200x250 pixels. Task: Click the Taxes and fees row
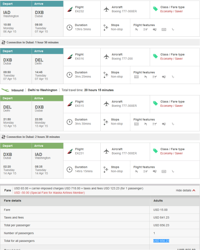100,217
